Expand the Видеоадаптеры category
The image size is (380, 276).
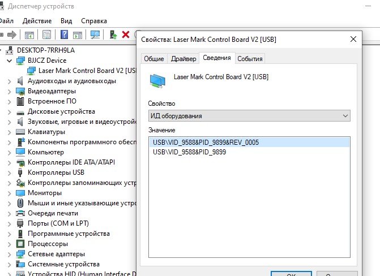pyautogui.click(x=9, y=92)
